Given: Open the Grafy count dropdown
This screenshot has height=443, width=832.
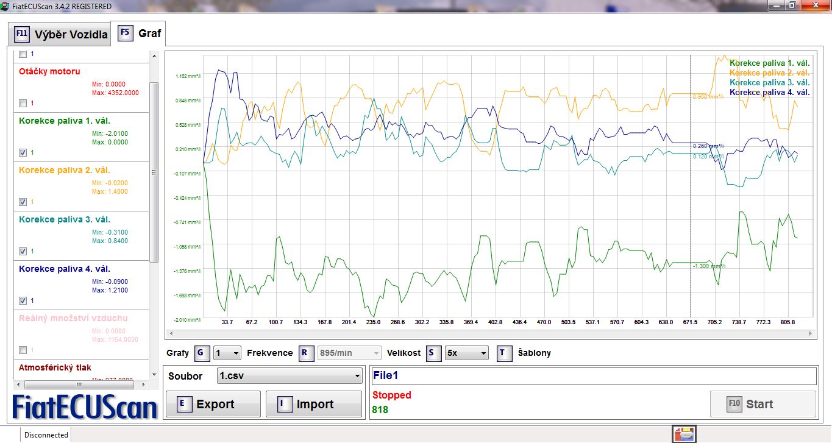Looking at the screenshot, I should click(227, 353).
